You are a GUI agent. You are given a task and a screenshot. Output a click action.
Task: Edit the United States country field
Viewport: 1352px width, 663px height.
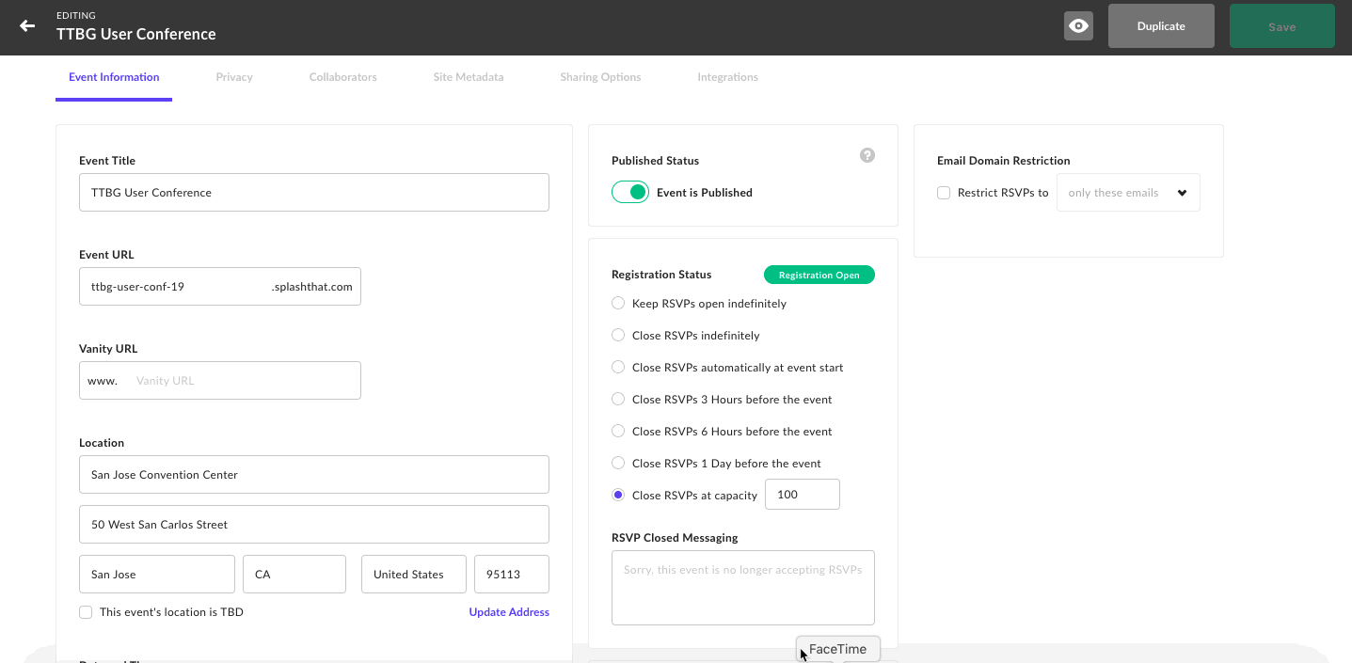pyautogui.click(x=414, y=574)
